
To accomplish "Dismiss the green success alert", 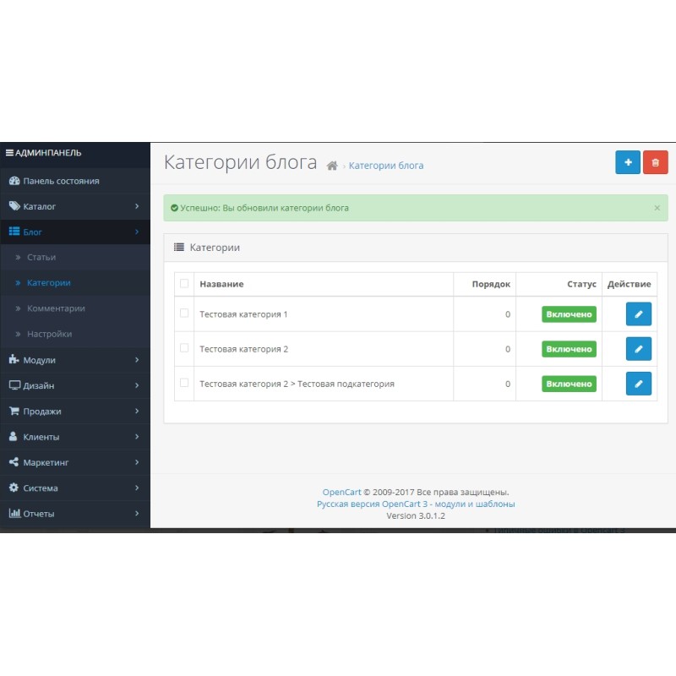I will point(657,208).
